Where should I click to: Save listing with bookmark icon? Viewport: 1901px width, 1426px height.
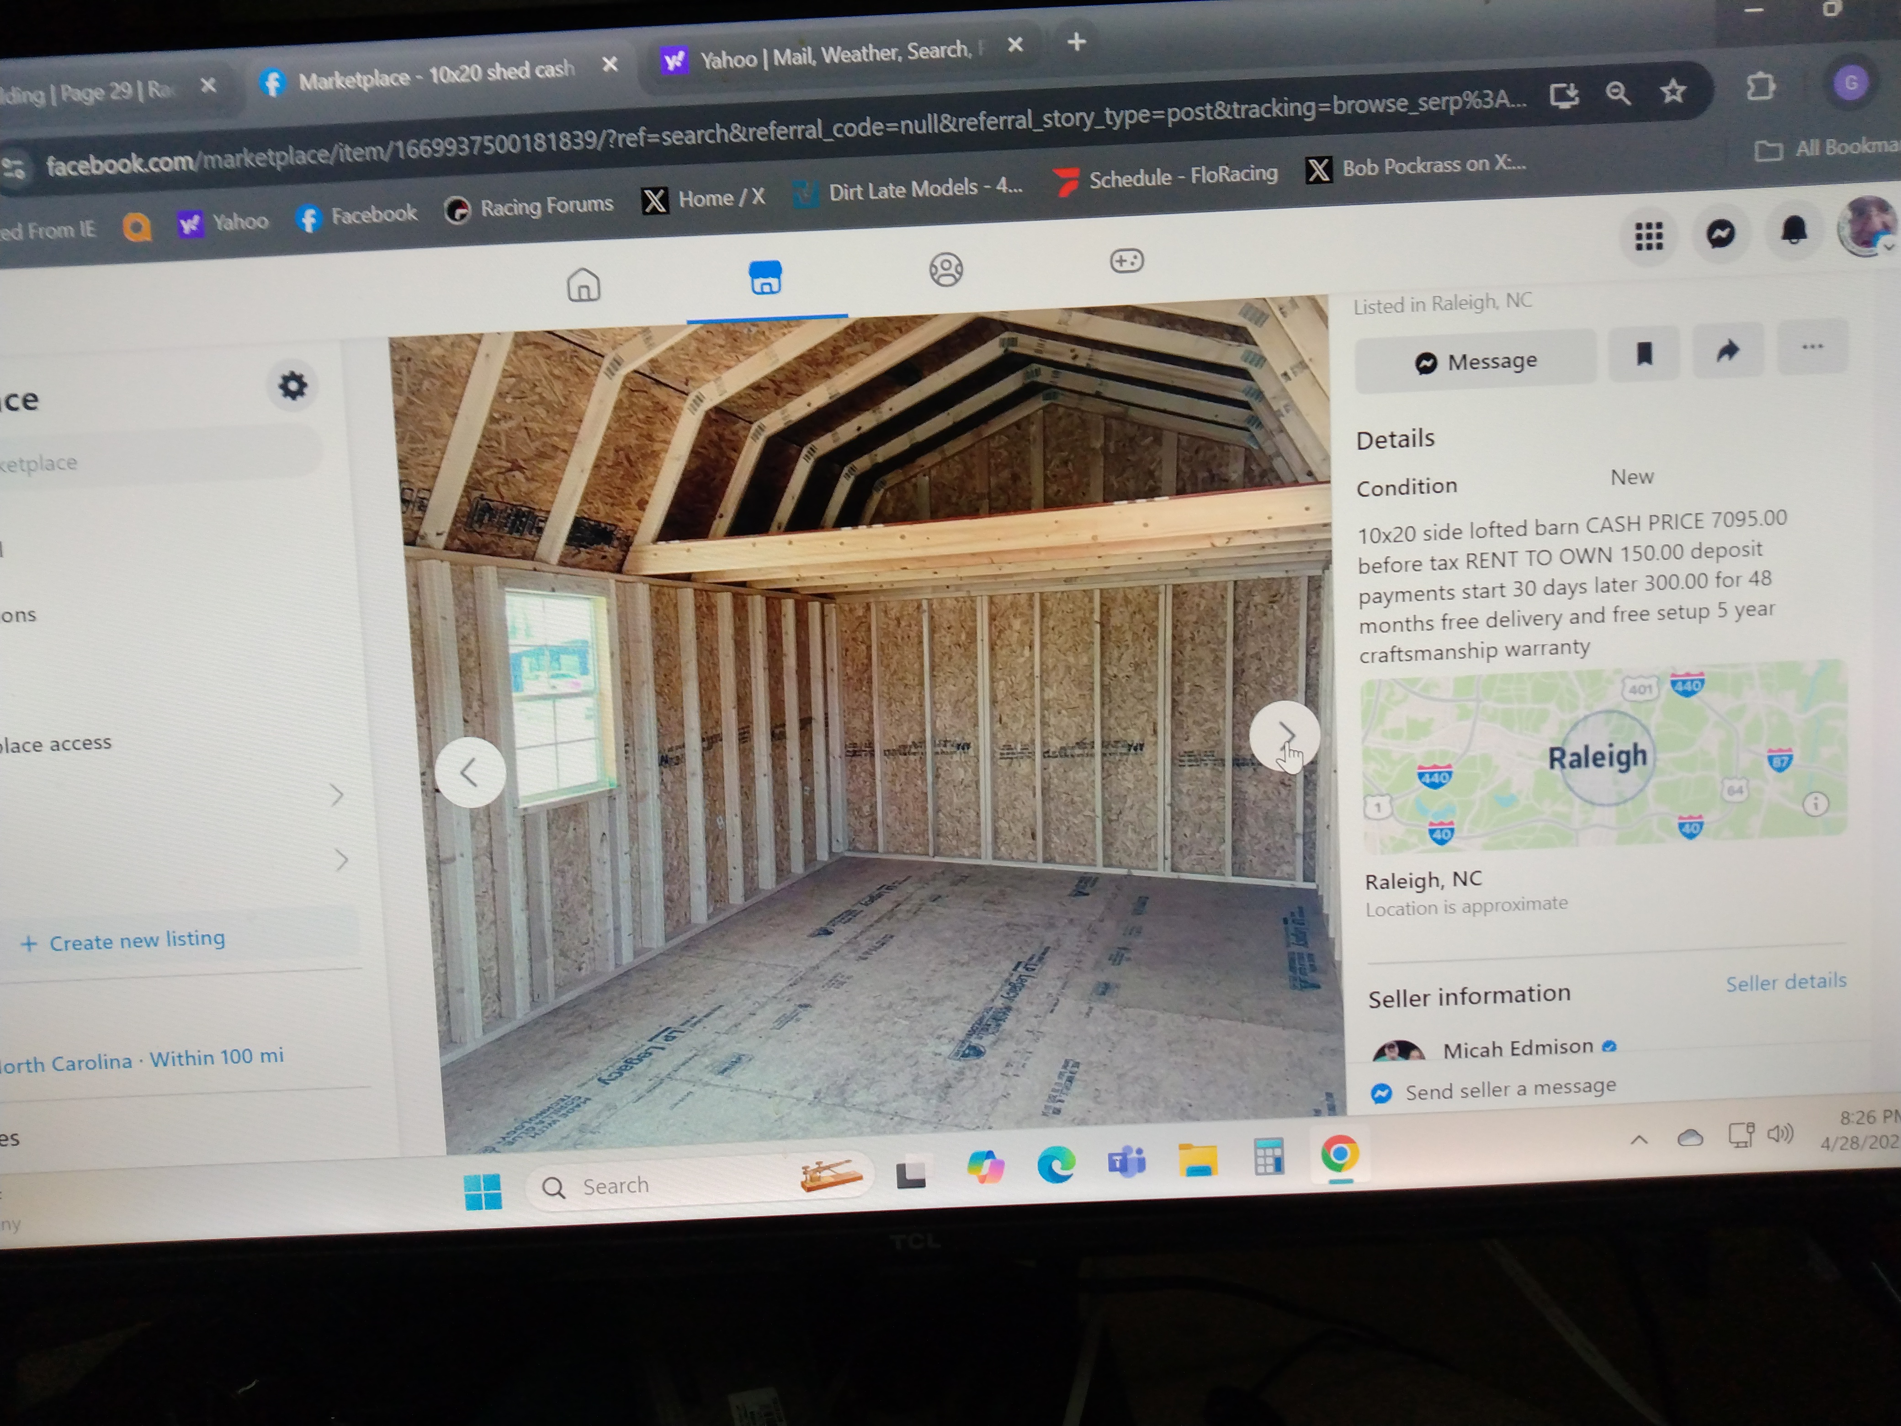pyautogui.click(x=1643, y=354)
